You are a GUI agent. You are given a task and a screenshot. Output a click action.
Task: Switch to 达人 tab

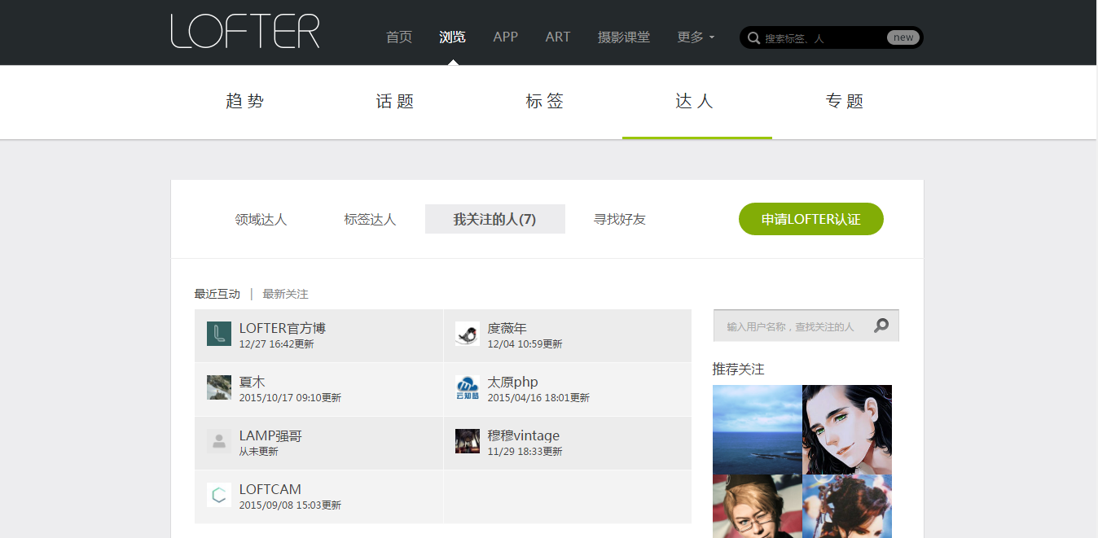tap(695, 102)
